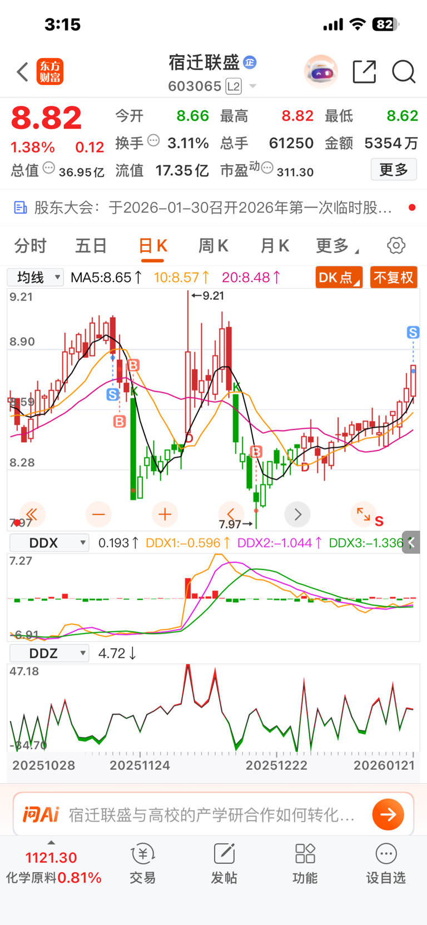
Task: Open the 均线 indicator dropdown
Action: pyautogui.click(x=36, y=277)
